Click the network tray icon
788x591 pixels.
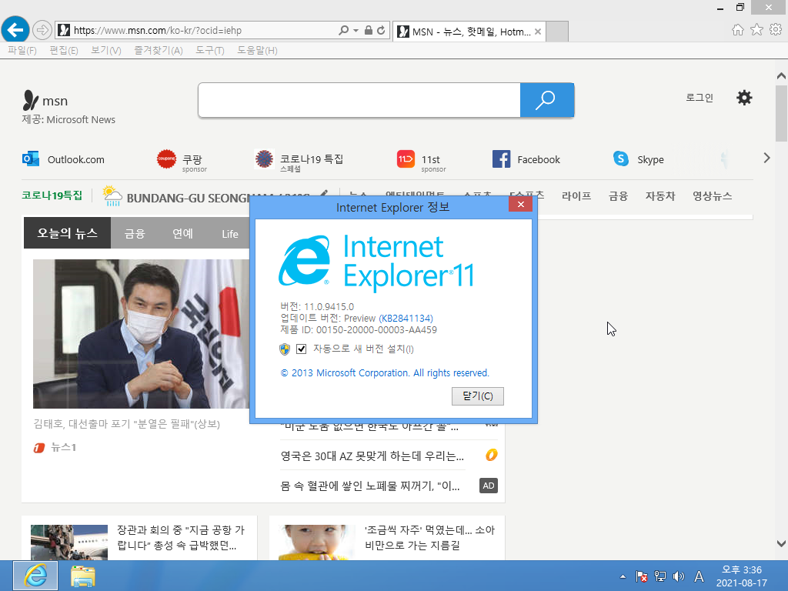pyautogui.click(x=659, y=576)
